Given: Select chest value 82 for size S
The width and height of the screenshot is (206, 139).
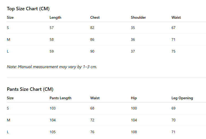Looking at the screenshot, I should 92,28.
